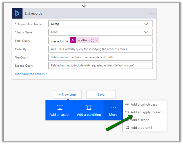Focus the Top Count text field
Screen dimensions: 183x144
(x=101, y=57)
